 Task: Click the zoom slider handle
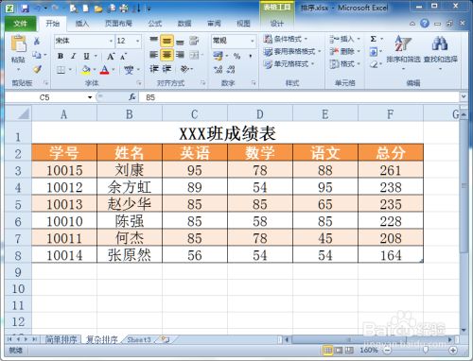click(x=426, y=351)
